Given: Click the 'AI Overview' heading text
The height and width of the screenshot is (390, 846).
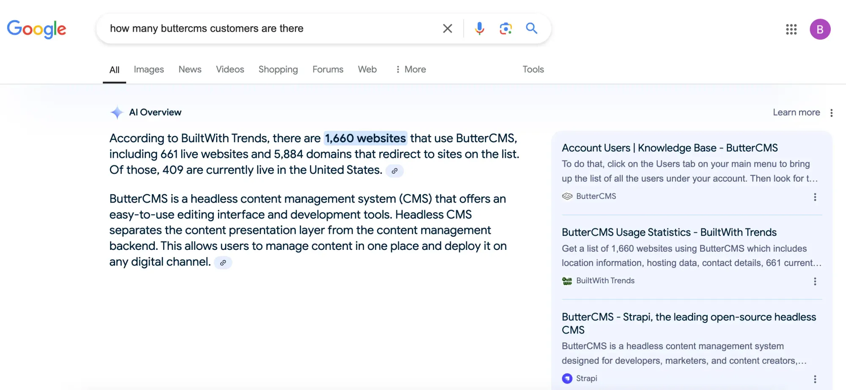Looking at the screenshot, I should coord(155,112).
